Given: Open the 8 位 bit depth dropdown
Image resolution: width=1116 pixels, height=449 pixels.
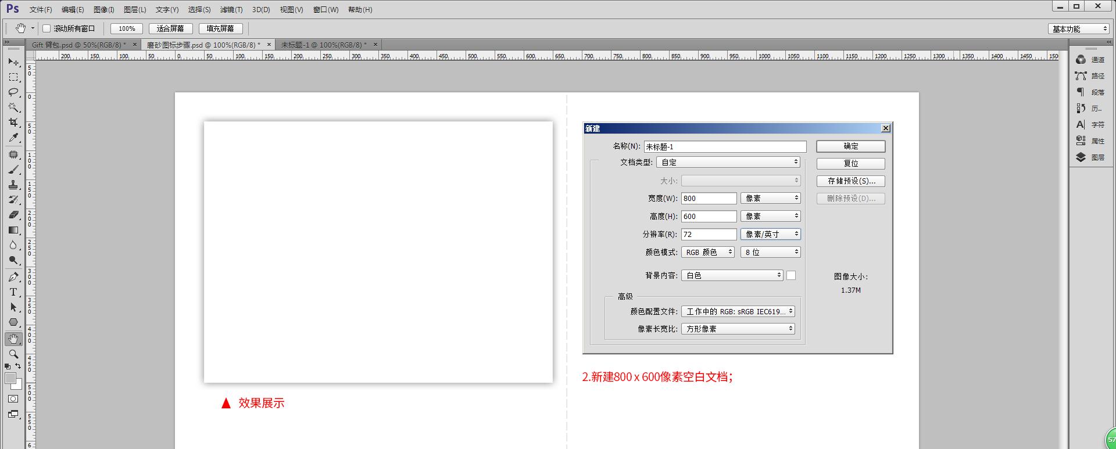Looking at the screenshot, I should (x=771, y=253).
